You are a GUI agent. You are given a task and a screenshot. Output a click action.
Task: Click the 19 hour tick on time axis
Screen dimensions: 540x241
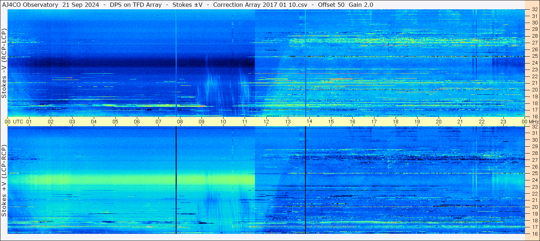(x=417, y=122)
